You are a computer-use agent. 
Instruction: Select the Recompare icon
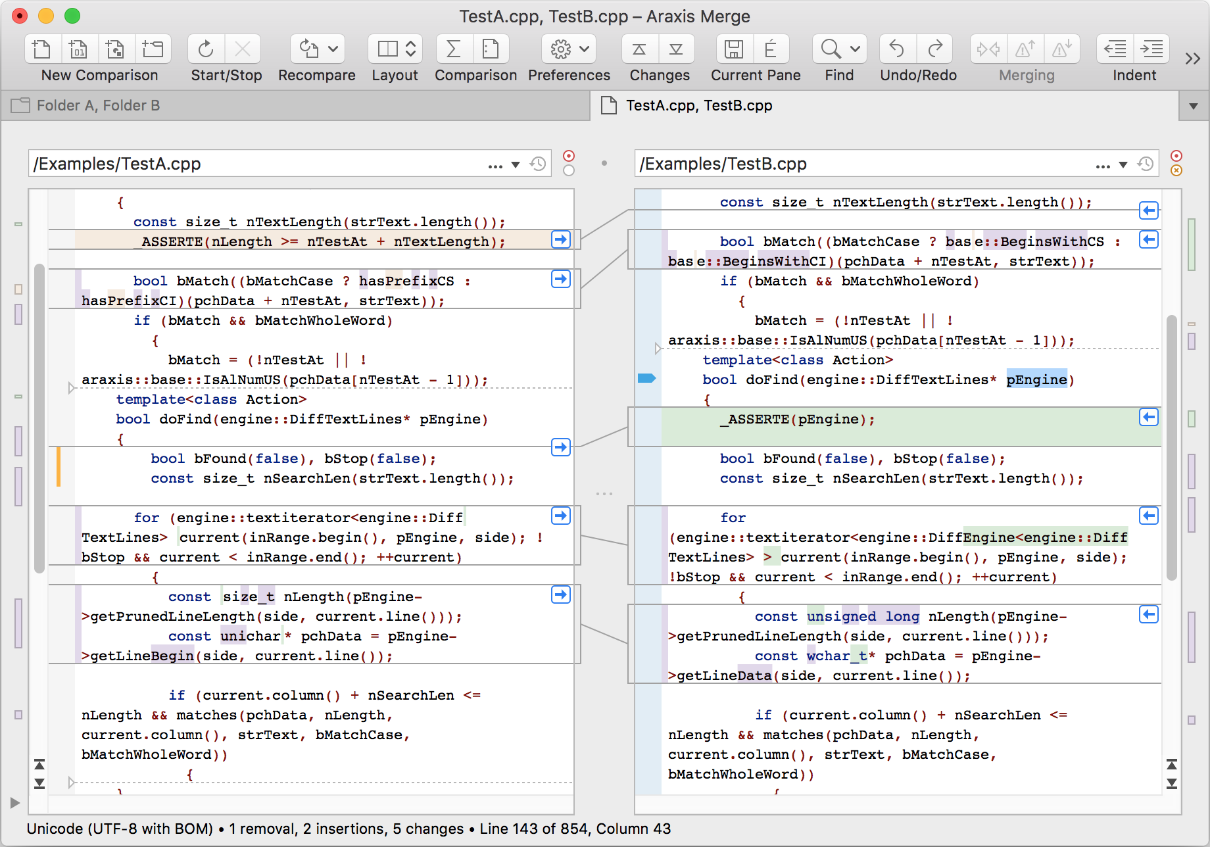tap(309, 49)
